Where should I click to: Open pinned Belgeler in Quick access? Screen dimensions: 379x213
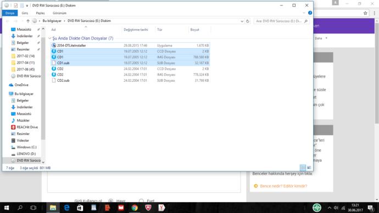[x=23, y=43]
